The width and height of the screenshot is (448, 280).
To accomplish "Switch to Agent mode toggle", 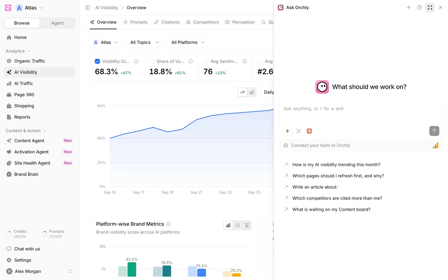I will (x=57, y=23).
